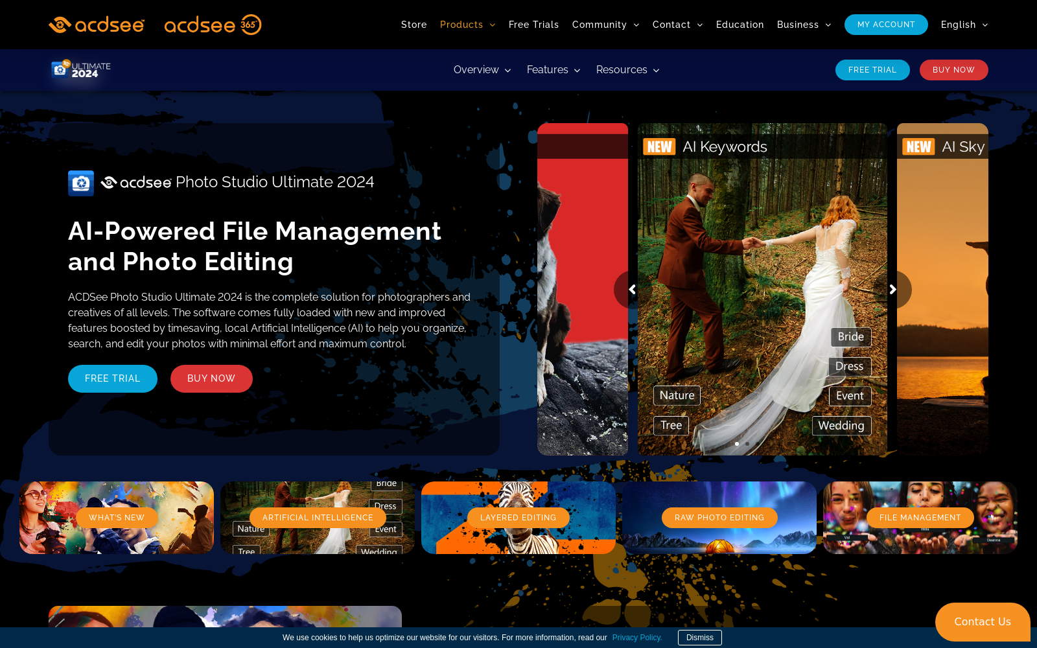Click the ACDSee logo in the header
Viewport: 1037px width, 648px height.
coord(97,25)
